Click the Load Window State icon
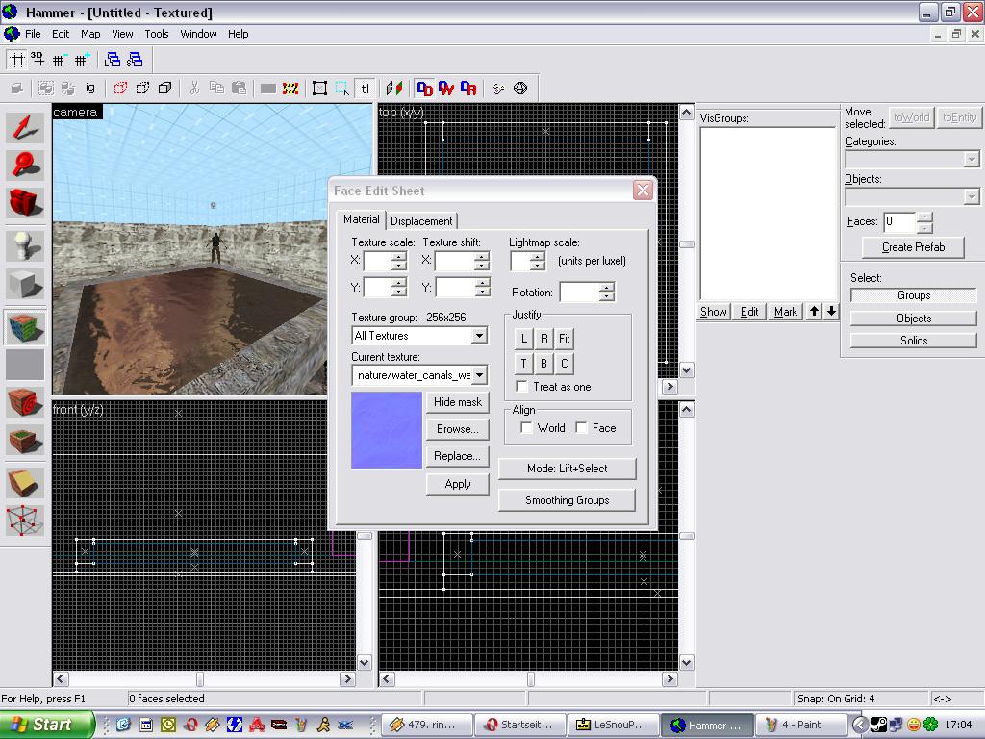Image resolution: width=985 pixels, height=739 pixels. point(113,60)
